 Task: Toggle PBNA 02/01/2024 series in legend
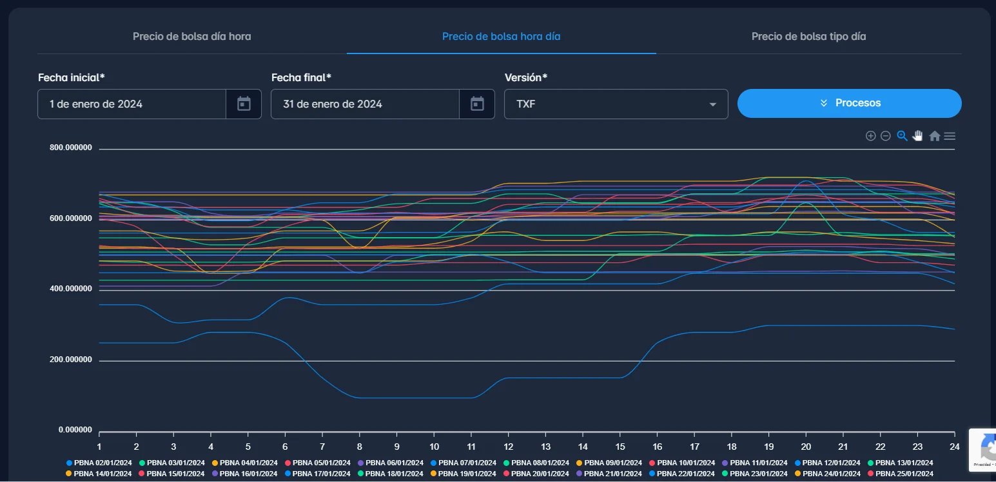(99, 463)
